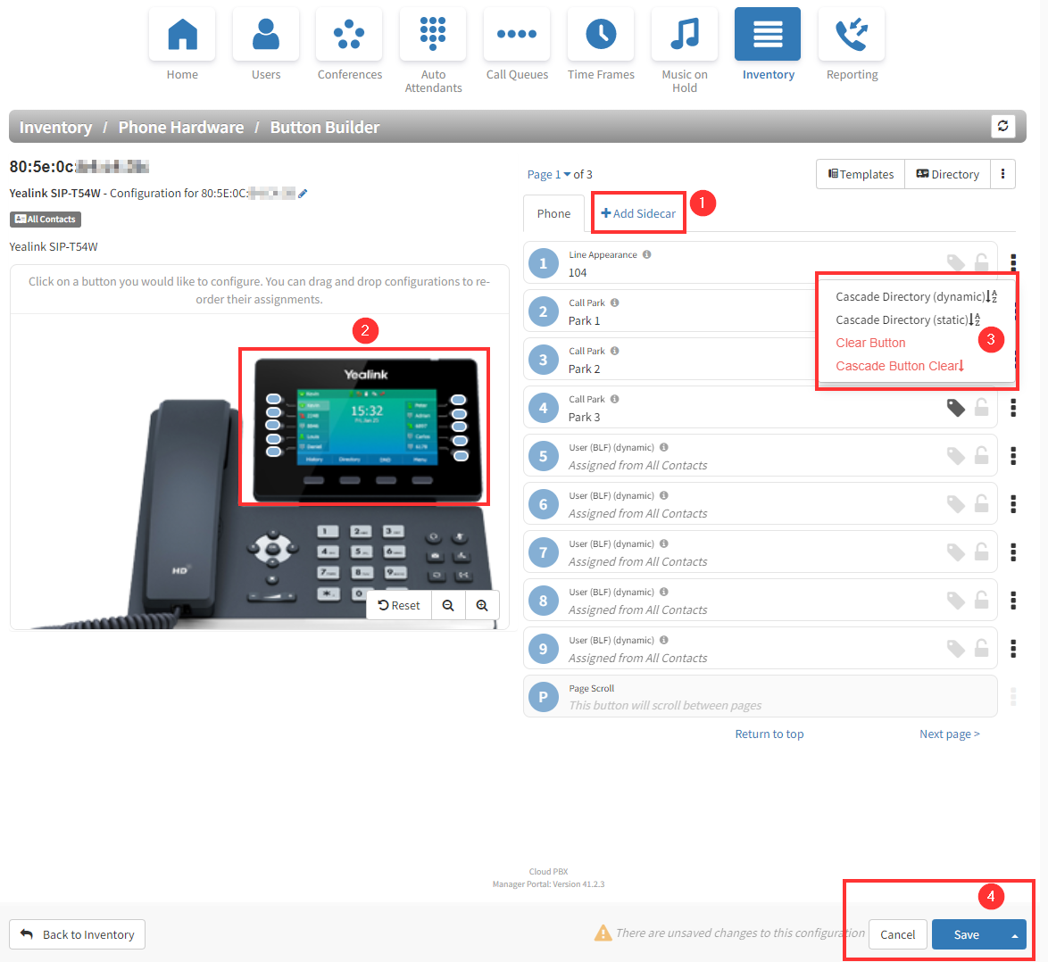Show info icon for button 6 User (BLF)

point(663,495)
